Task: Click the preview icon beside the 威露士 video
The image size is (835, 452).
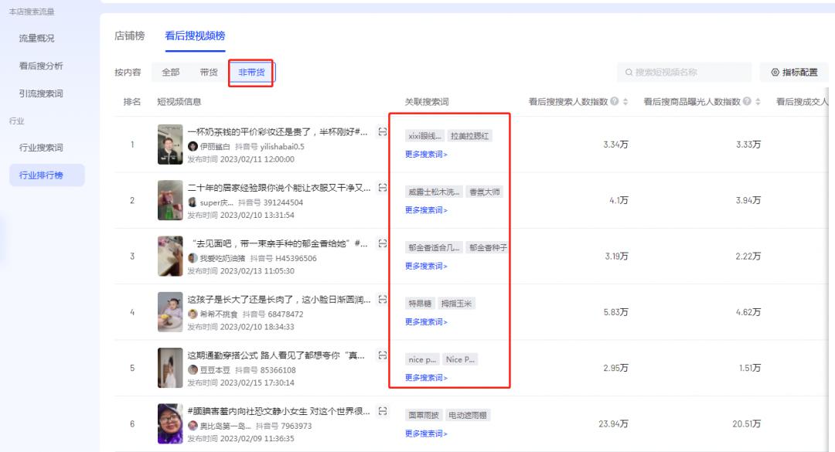Action: pyautogui.click(x=382, y=186)
